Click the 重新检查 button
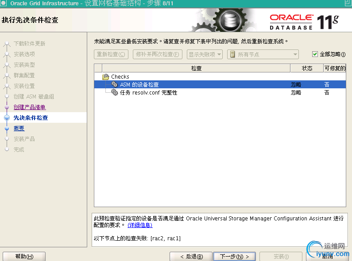 pos(111,54)
